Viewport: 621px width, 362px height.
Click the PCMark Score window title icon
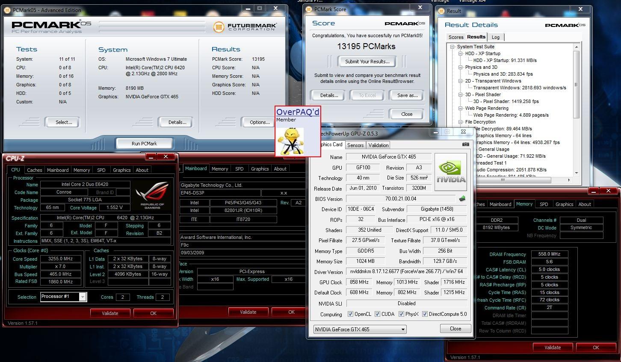coord(309,9)
